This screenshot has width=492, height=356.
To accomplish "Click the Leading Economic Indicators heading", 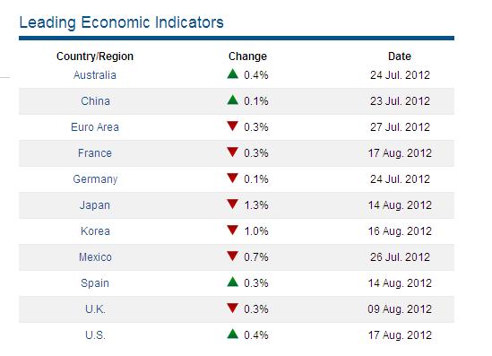I will pos(121,23).
